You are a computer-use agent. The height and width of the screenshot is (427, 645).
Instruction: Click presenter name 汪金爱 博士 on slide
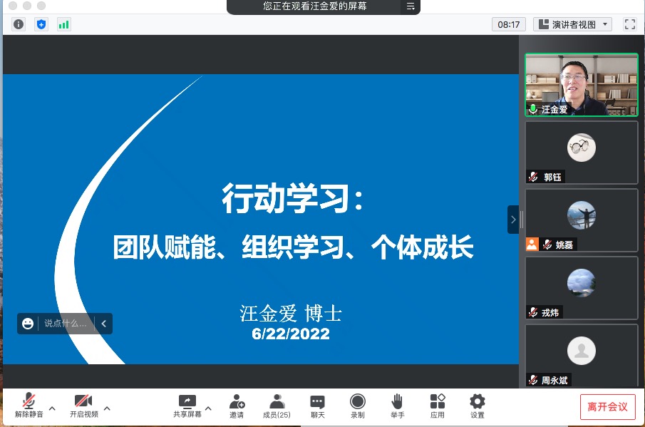click(x=290, y=314)
